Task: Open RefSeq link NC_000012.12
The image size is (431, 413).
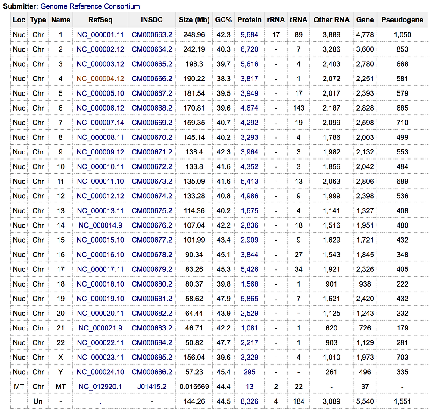Action: click(x=100, y=196)
